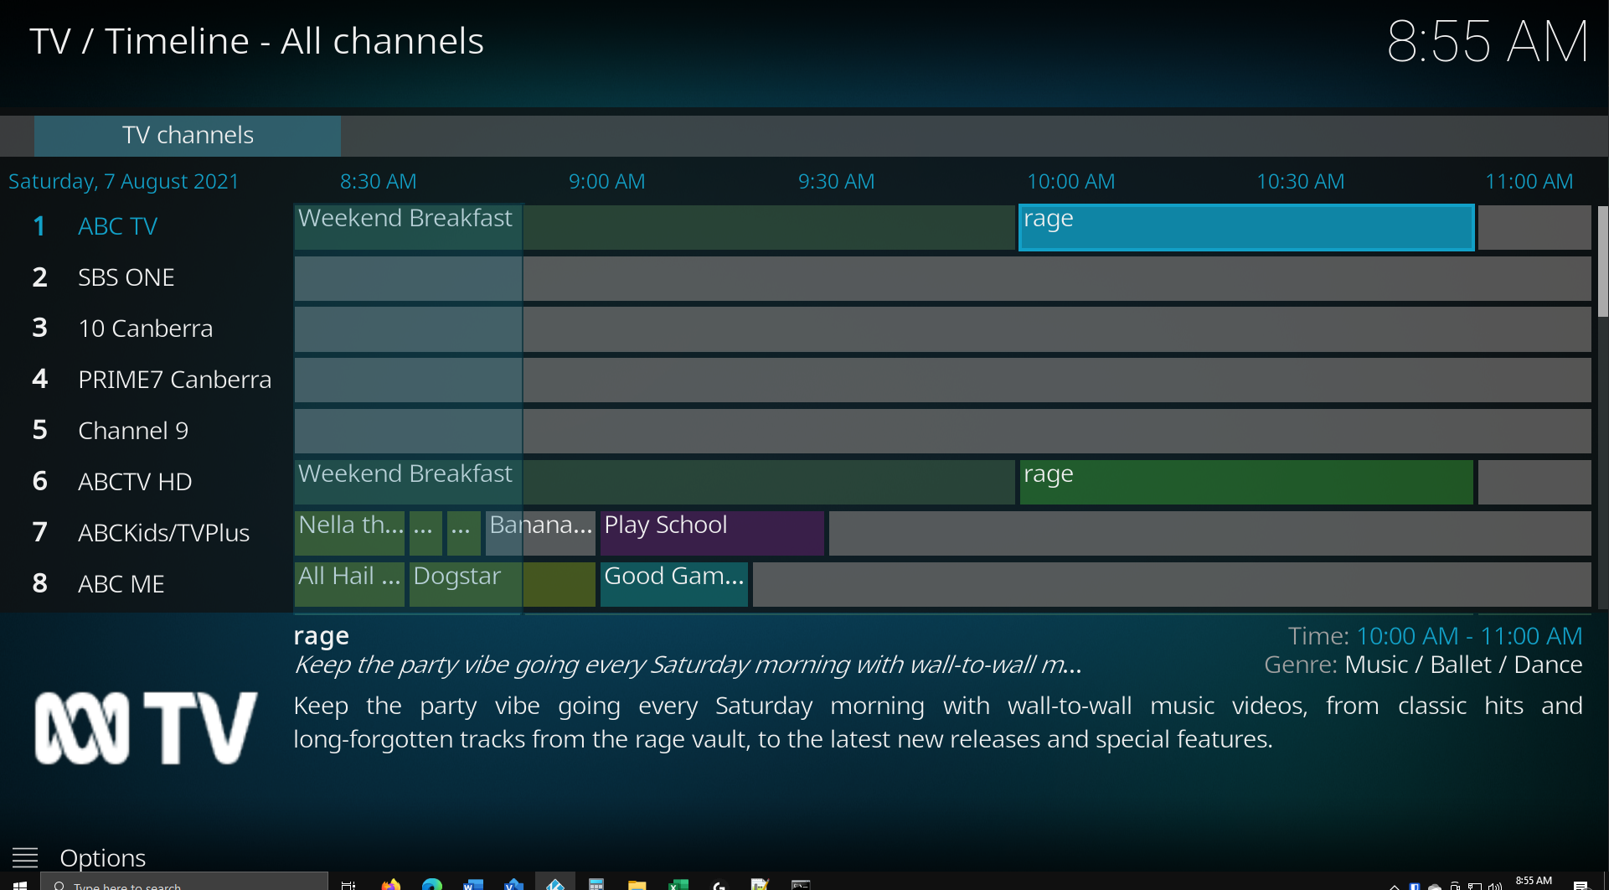Viewport: 1609px width, 890px height.
Task: Open File Explorer from the taskbar
Action: (x=637, y=884)
